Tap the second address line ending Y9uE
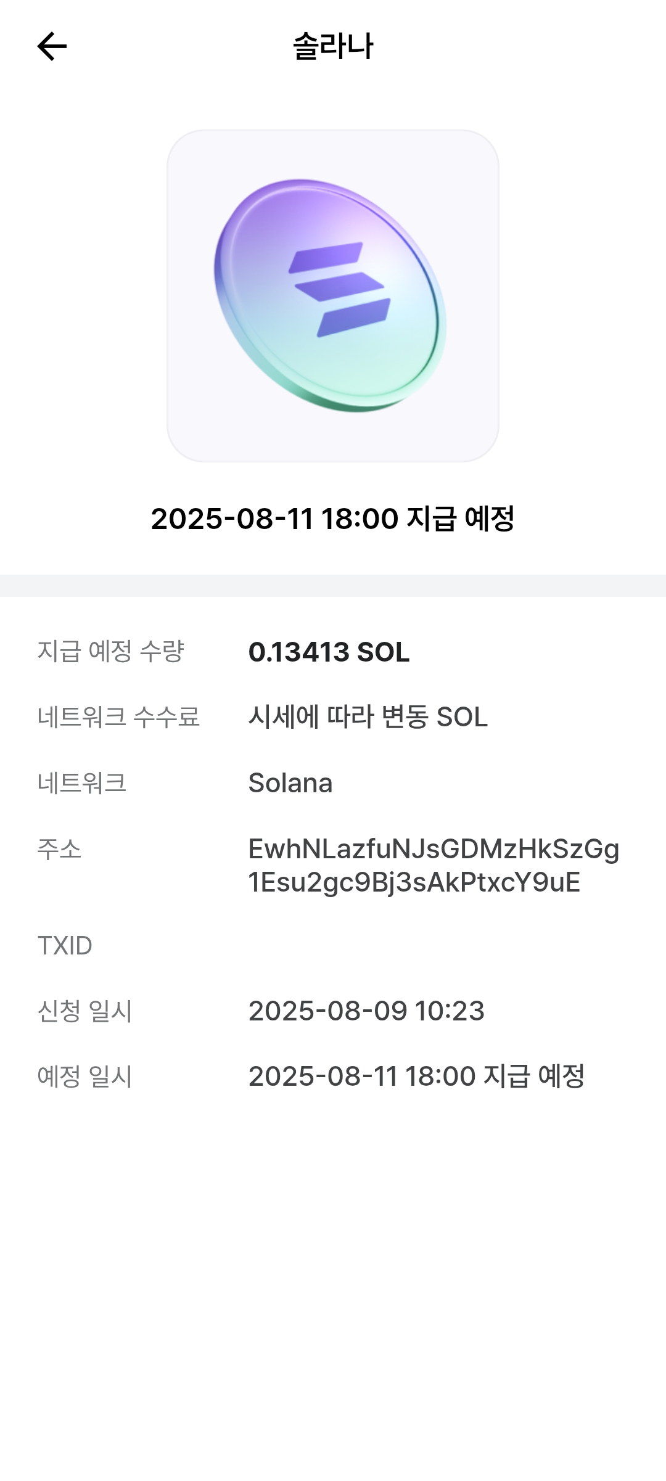666x1481 pixels. (x=414, y=882)
